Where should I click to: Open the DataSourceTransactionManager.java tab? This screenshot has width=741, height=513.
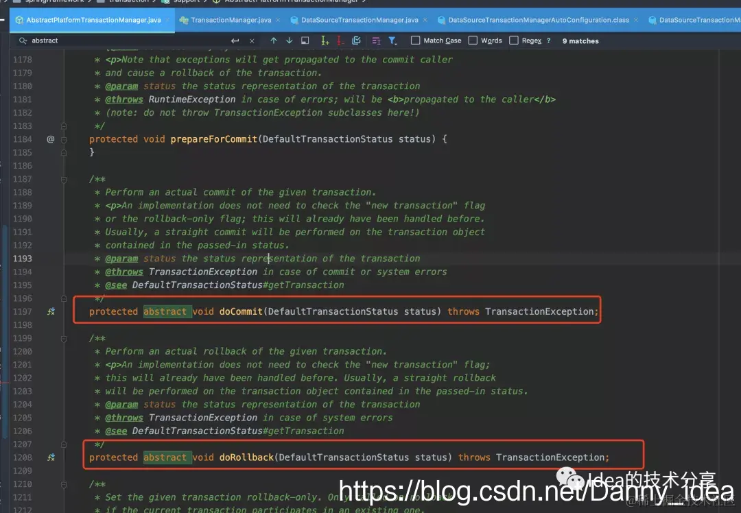tap(359, 20)
